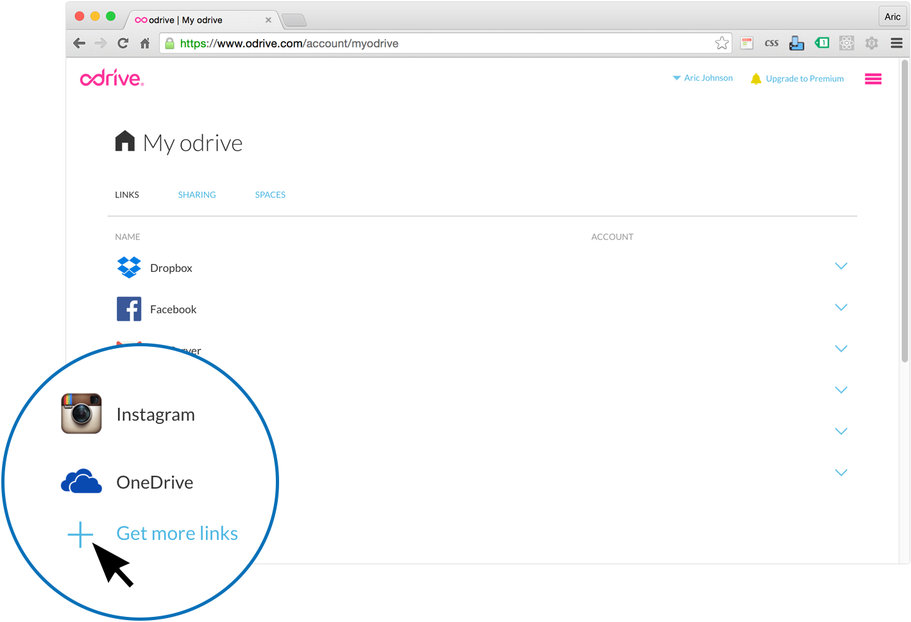Expand the Dropbox row chevron
Image resolution: width=911 pixels, height=622 pixels.
pos(841,266)
